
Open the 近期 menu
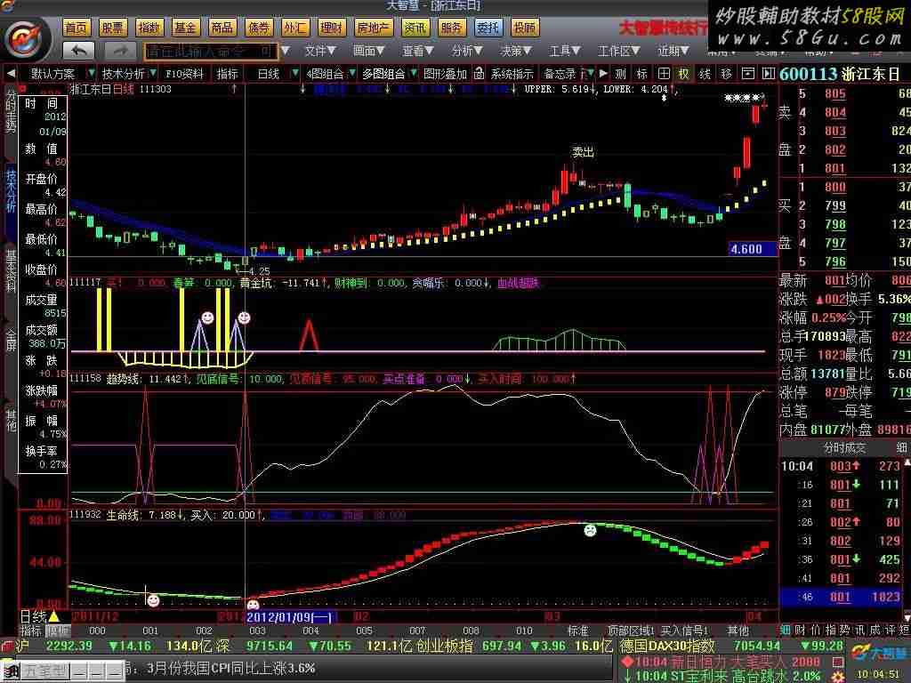tap(673, 51)
